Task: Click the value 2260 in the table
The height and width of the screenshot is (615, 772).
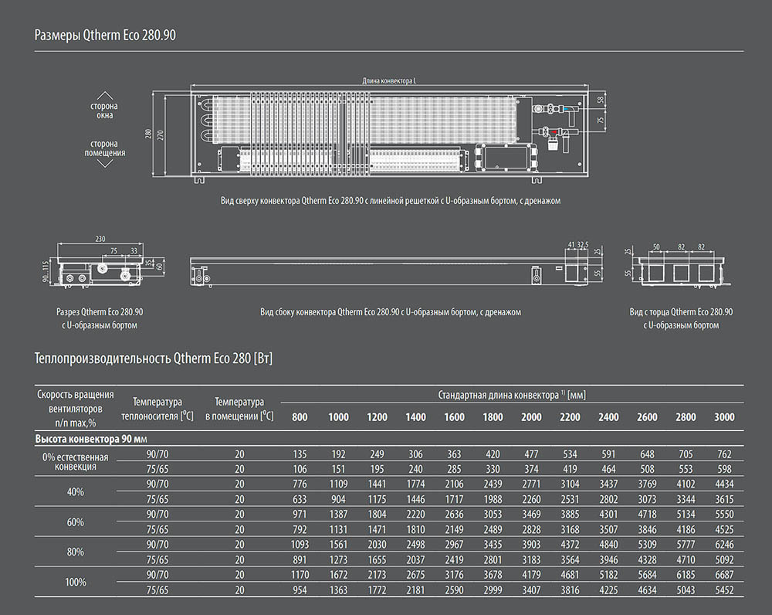Action: click(531, 499)
